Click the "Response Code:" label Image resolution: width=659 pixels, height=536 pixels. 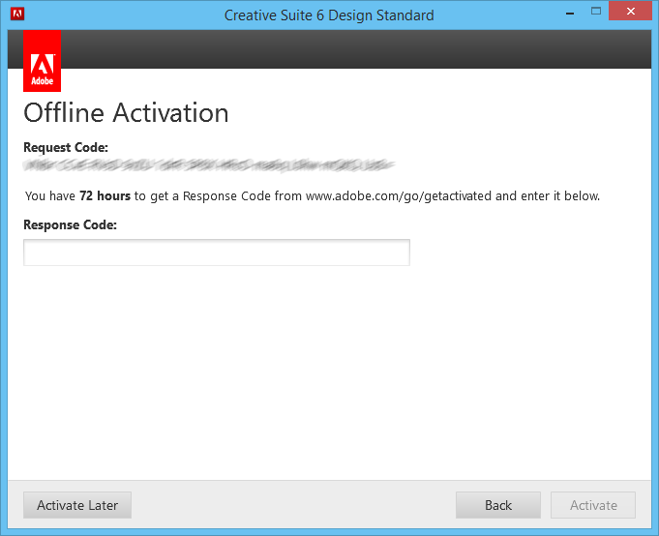point(71,224)
